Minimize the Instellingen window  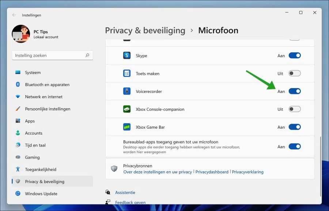(x=287, y=12)
